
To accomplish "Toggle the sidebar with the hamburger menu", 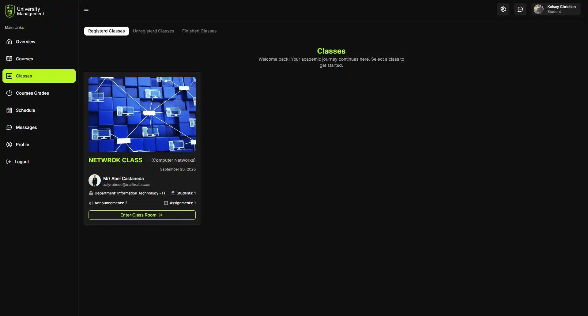I will pyautogui.click(x=86, y=9).
